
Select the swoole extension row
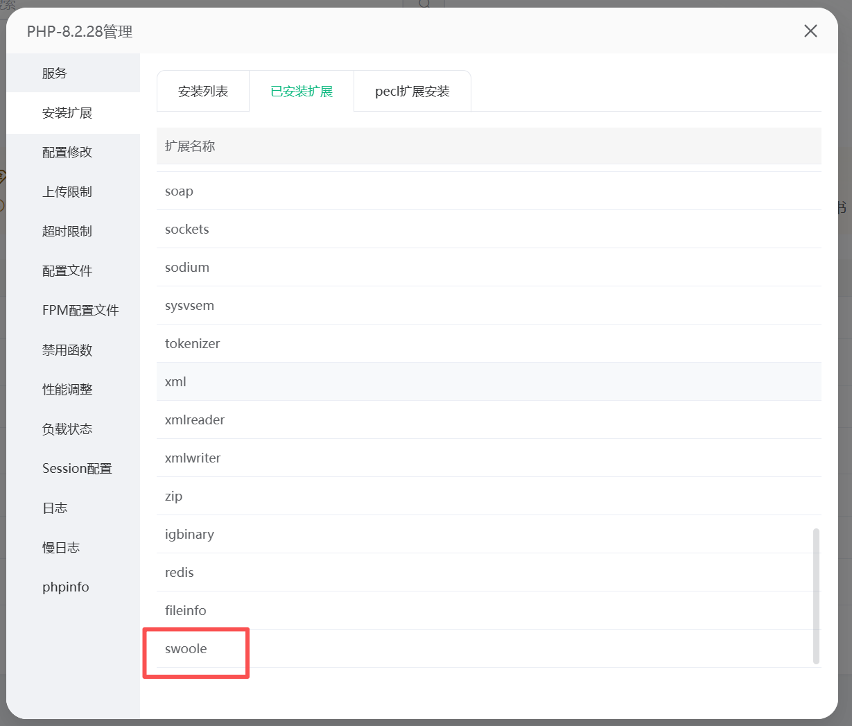click(x=186, y=649)
